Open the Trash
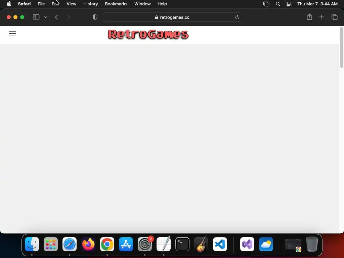The image size is (344, 258). pos(312,244)
